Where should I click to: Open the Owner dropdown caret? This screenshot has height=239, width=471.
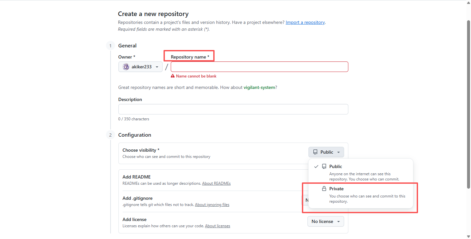tap(157, 67)
